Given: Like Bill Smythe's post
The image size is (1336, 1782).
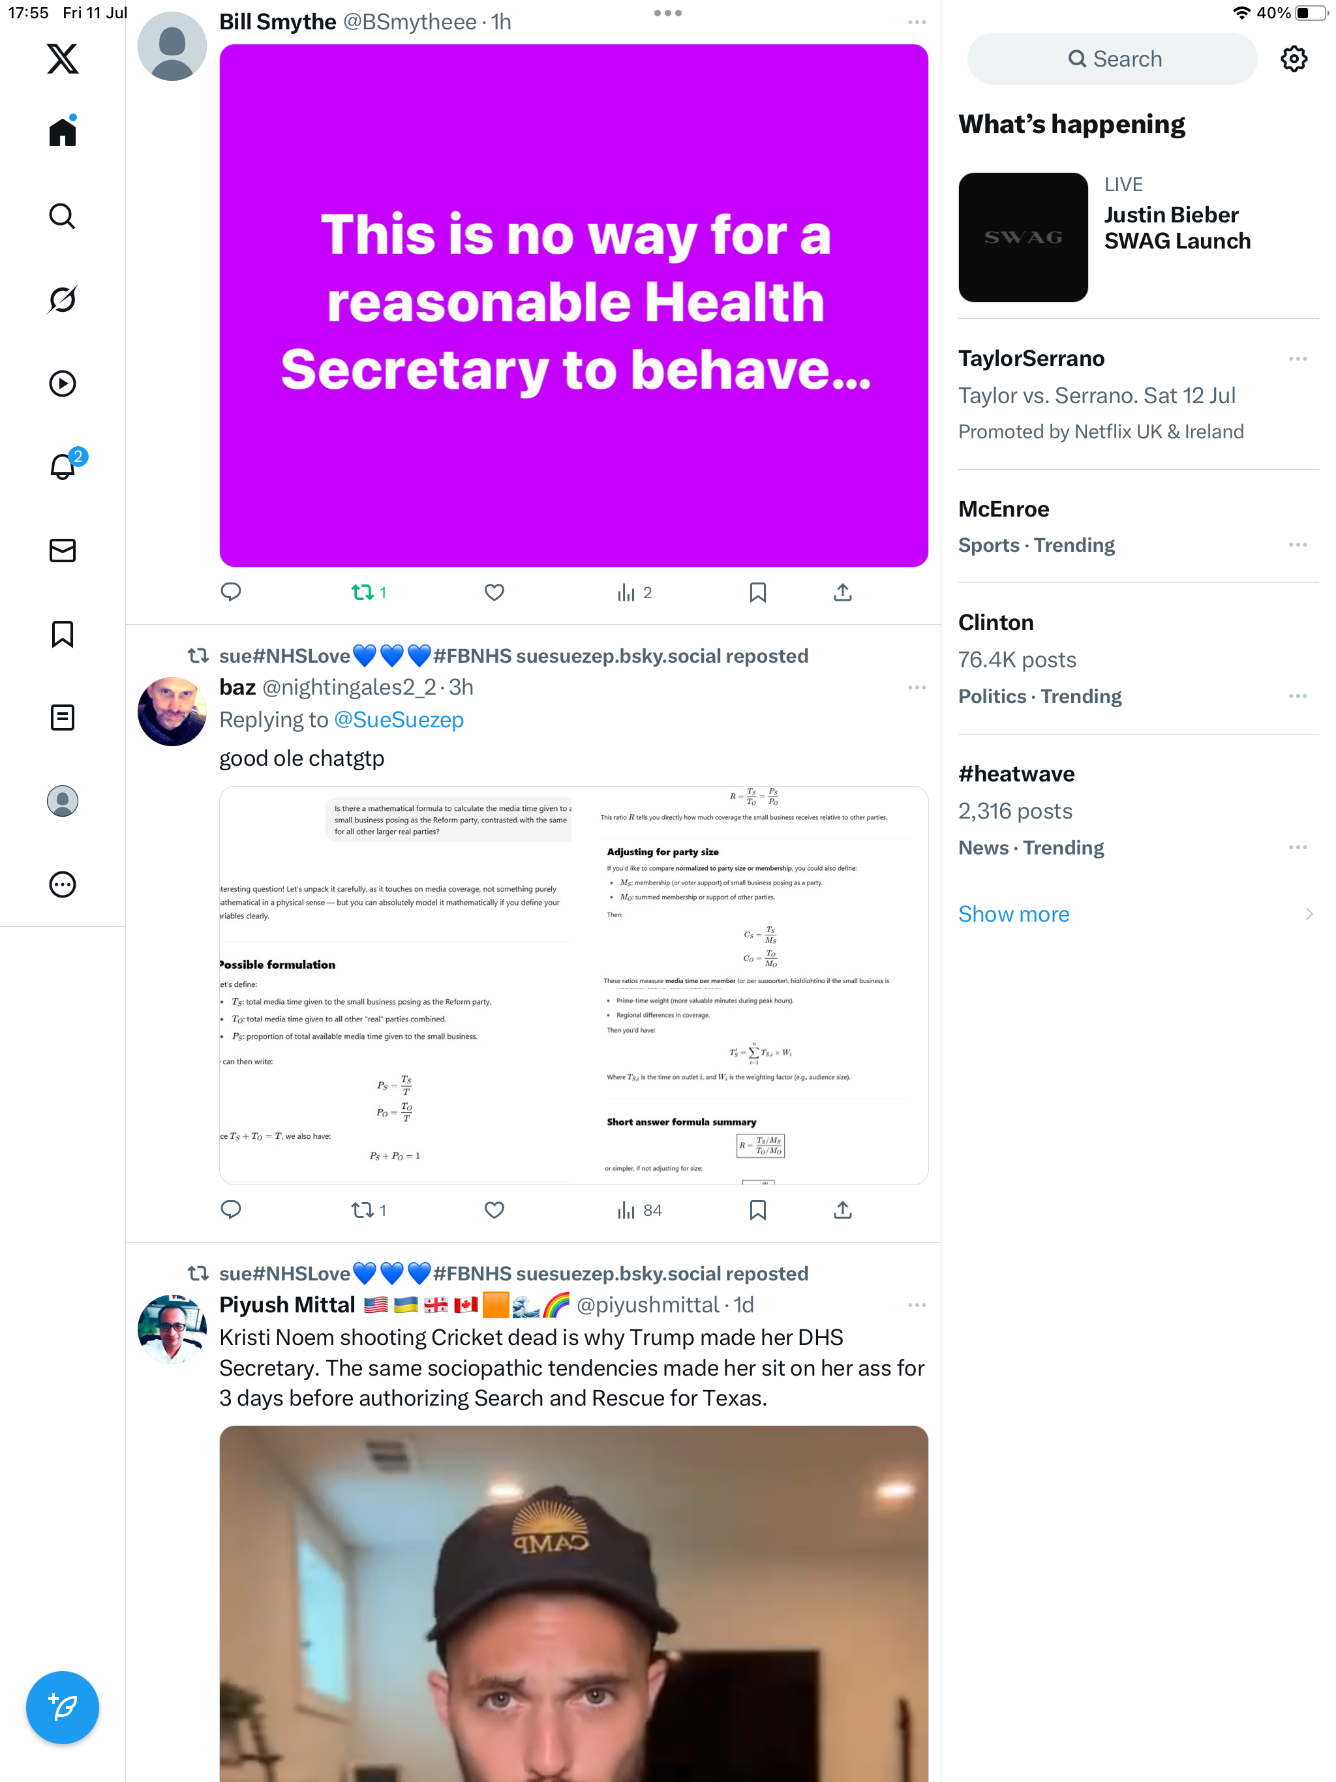Looking at the screenshot, I should pyautogui.click(x=494, y=593).
